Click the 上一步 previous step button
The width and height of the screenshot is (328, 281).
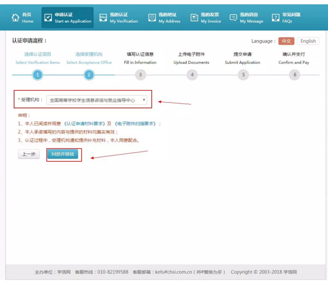28,154
